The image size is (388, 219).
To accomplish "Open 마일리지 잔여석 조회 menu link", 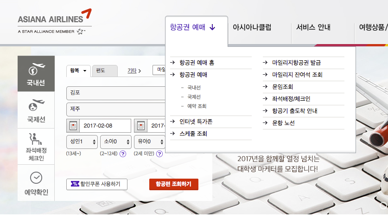I will [297, 75].
